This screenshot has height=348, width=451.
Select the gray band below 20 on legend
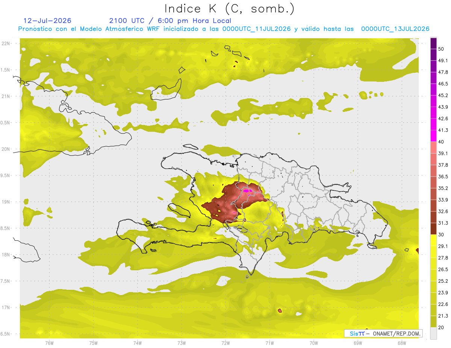(433, 333)
